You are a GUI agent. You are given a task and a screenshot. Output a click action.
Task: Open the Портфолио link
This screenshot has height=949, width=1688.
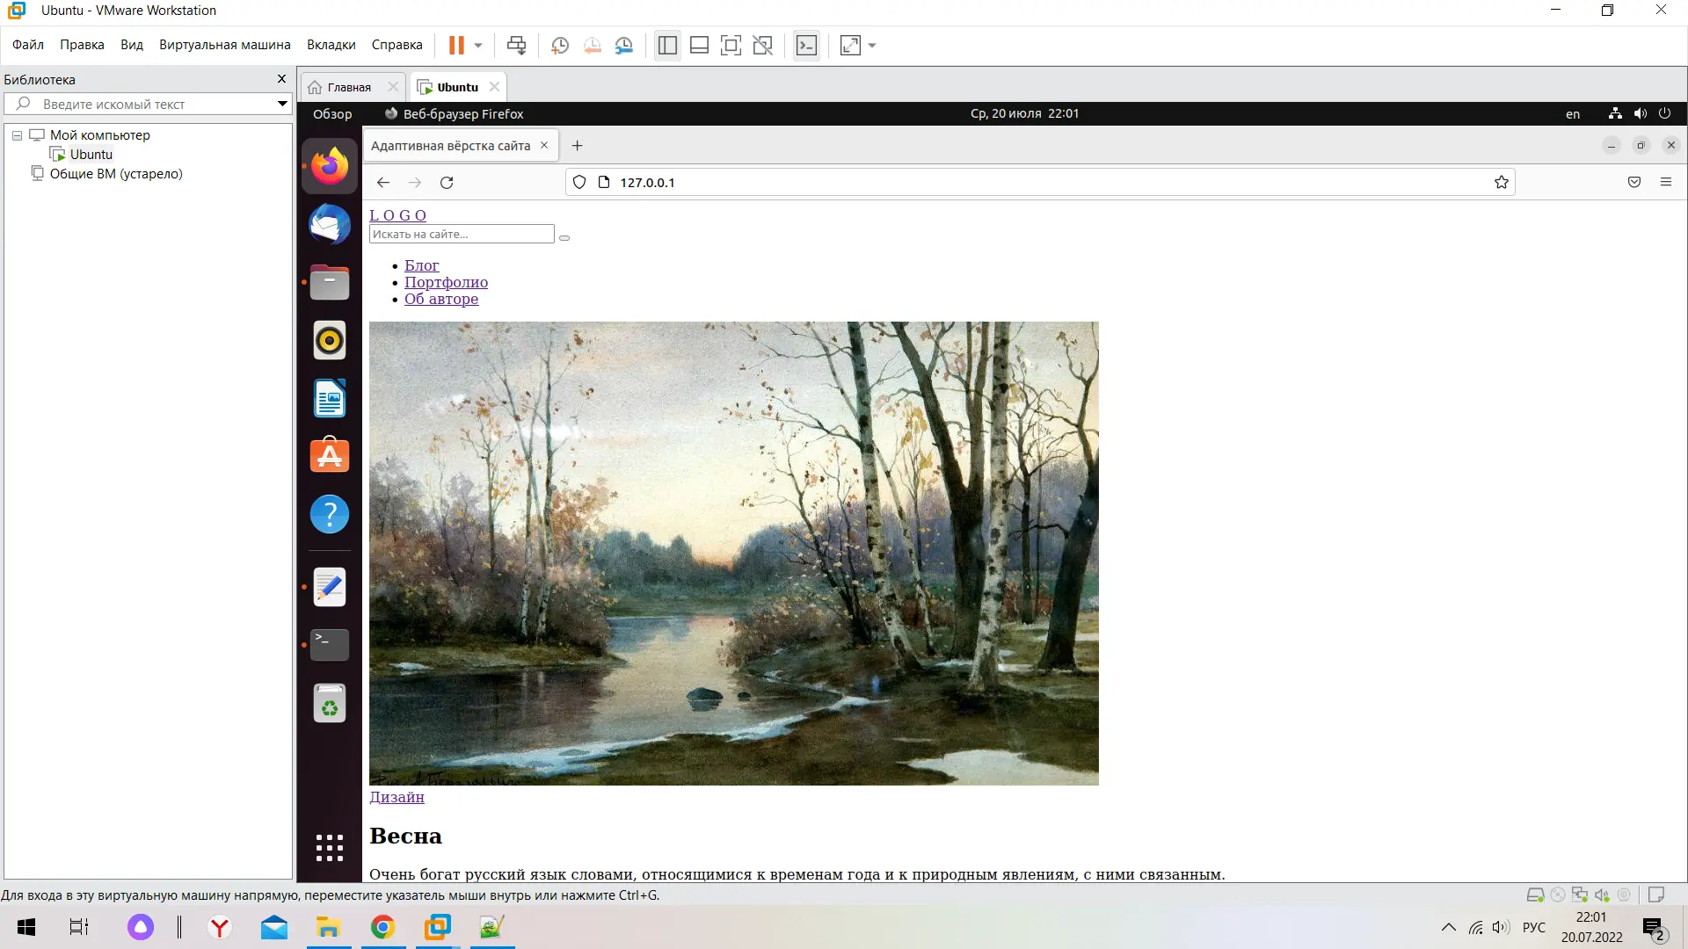[x=446, y=282]
